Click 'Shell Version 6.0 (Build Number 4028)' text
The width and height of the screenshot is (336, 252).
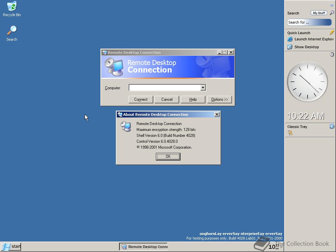pyautogui.click(x=166, y=136)
